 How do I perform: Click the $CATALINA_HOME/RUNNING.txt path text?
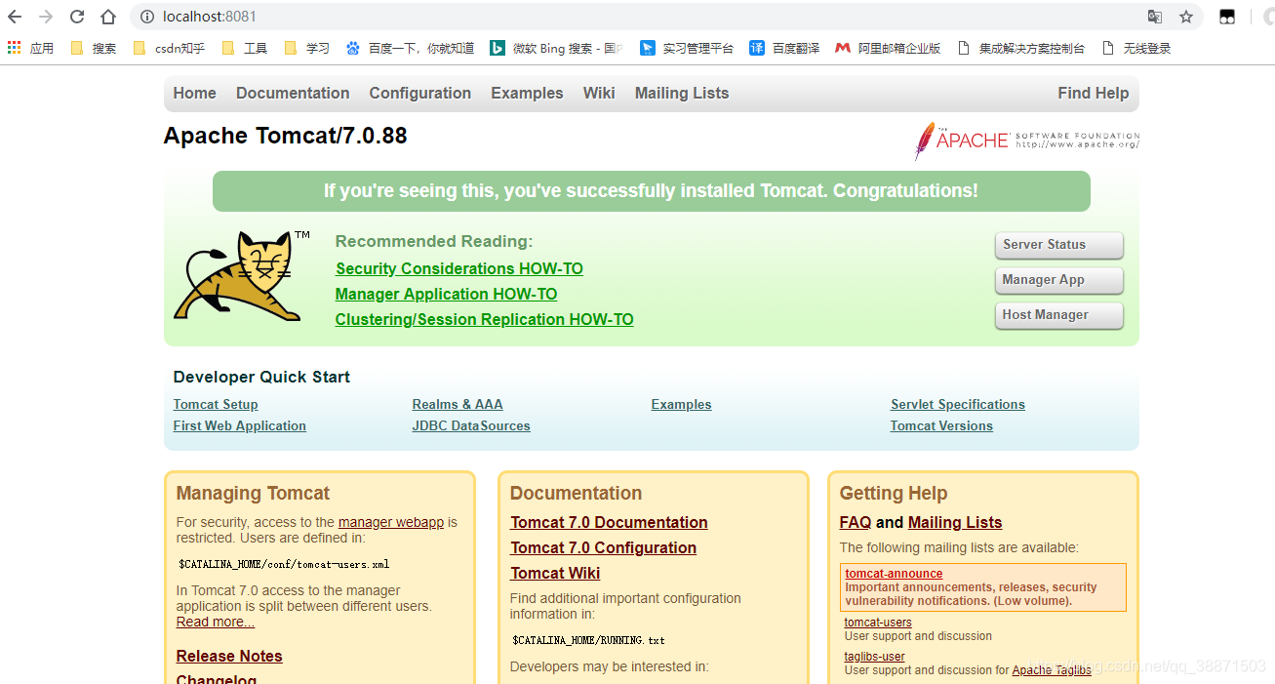pyautogui.click(x=588, y=640)
